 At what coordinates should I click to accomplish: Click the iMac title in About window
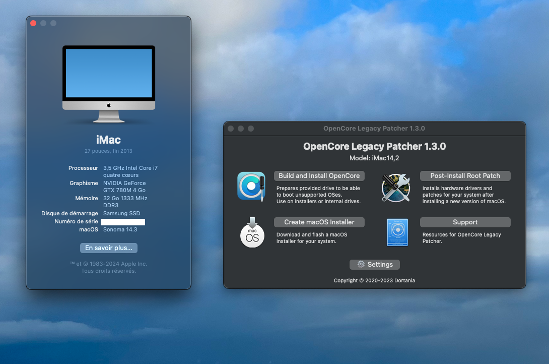[x=108, y=140]
